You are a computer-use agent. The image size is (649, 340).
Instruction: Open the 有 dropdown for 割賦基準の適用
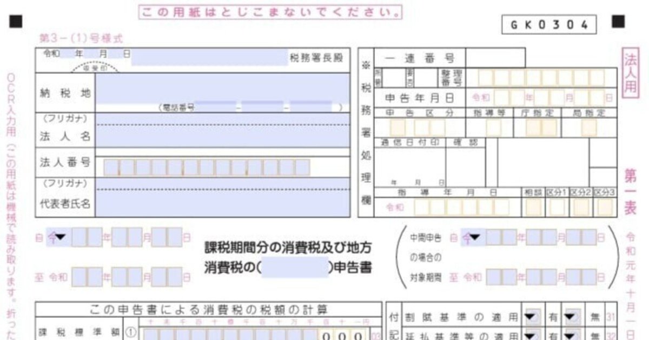click(x=531, y=316)
